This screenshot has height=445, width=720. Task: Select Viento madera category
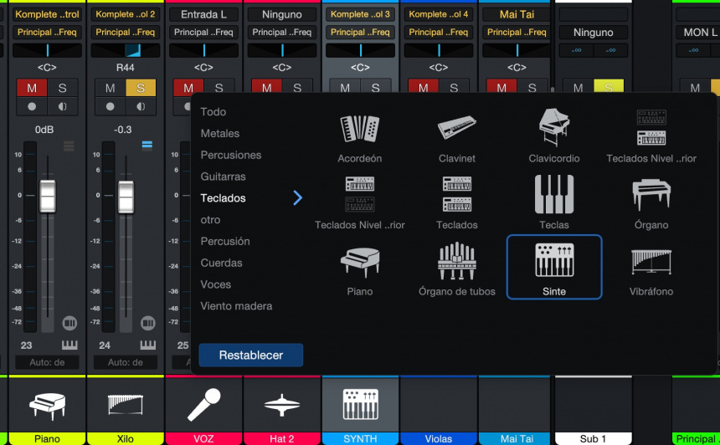(236, 305)
